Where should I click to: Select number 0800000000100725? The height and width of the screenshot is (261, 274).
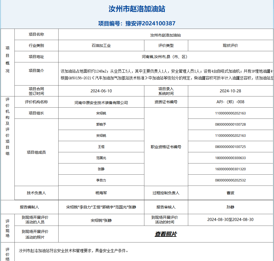[x=230, y=147]
